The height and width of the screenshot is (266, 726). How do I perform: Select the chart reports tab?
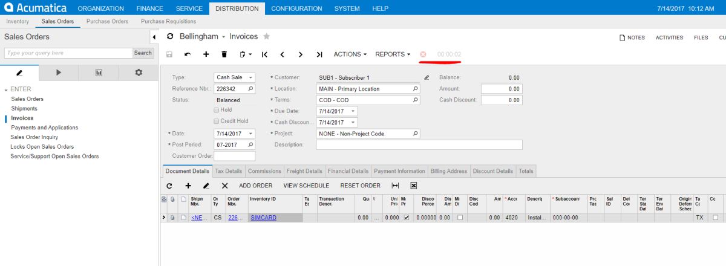[x=99, y=73]
